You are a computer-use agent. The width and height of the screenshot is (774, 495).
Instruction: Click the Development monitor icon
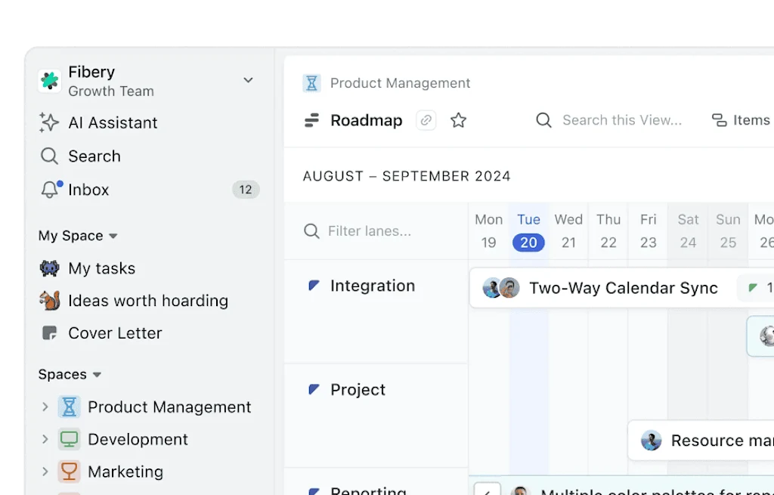pyautogui.click(x=69, y=439)
